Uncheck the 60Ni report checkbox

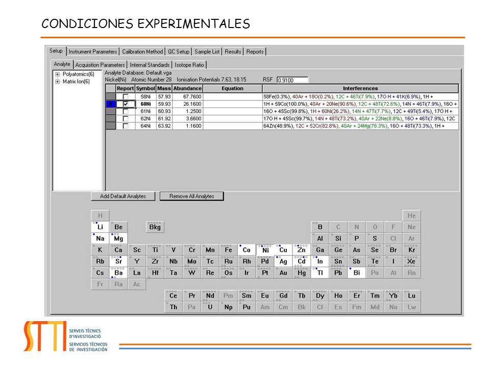click(126, 104)
